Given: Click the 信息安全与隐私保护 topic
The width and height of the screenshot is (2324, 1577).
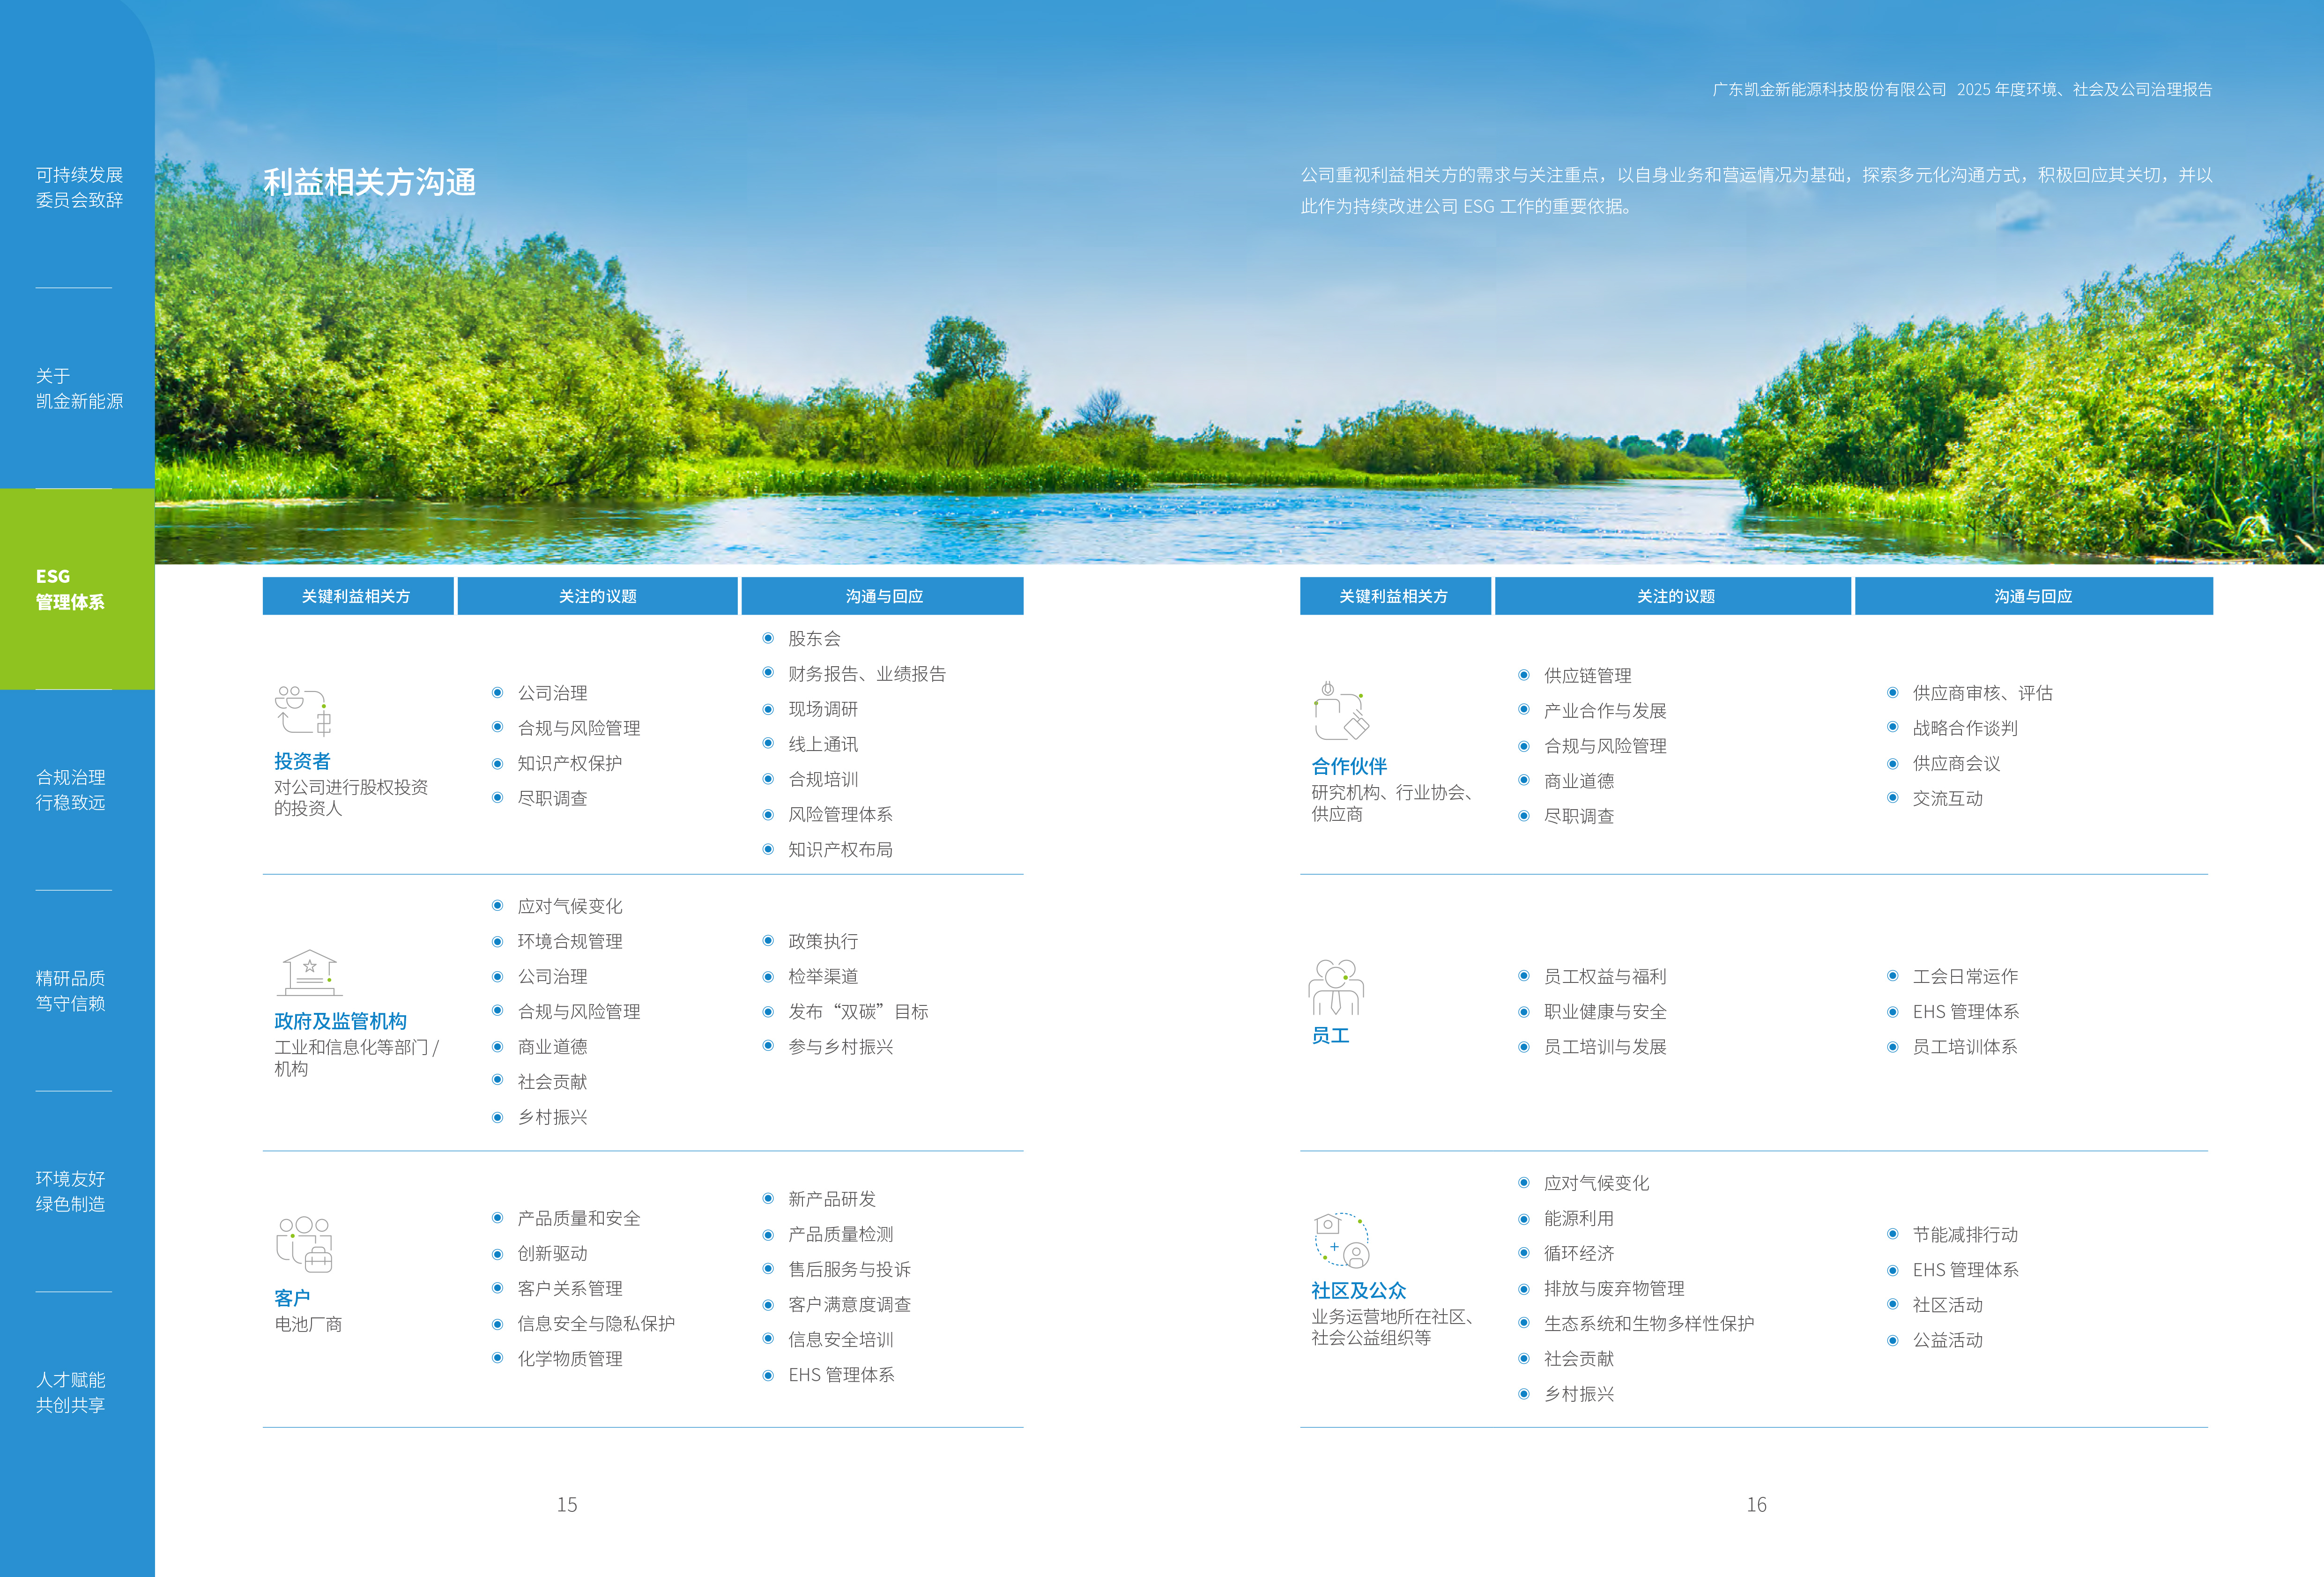Looking at the screenshot, I should [x=596, y=1324].
